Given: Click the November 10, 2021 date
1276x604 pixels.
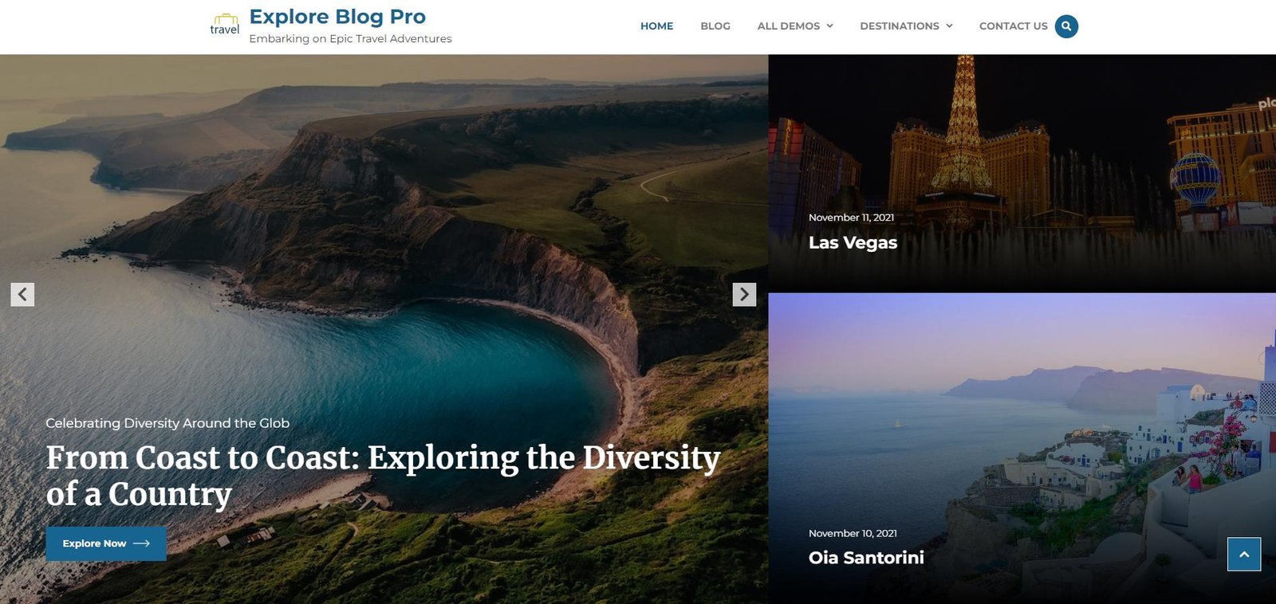Looking at the screenshot, I should (x=853, y=533).
